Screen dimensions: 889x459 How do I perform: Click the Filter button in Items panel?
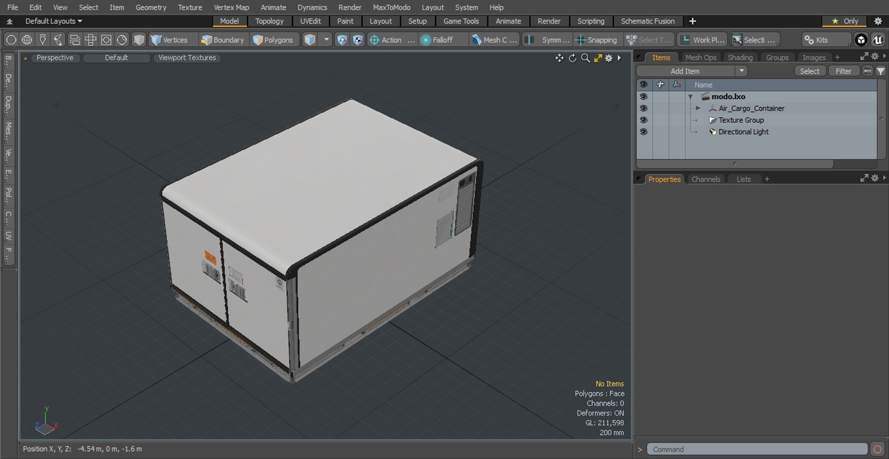tap(843, 71)
